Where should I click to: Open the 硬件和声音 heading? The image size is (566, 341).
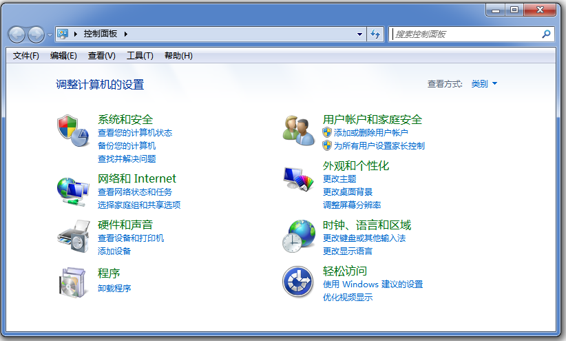pyautogui.click(x=125, y=225)
